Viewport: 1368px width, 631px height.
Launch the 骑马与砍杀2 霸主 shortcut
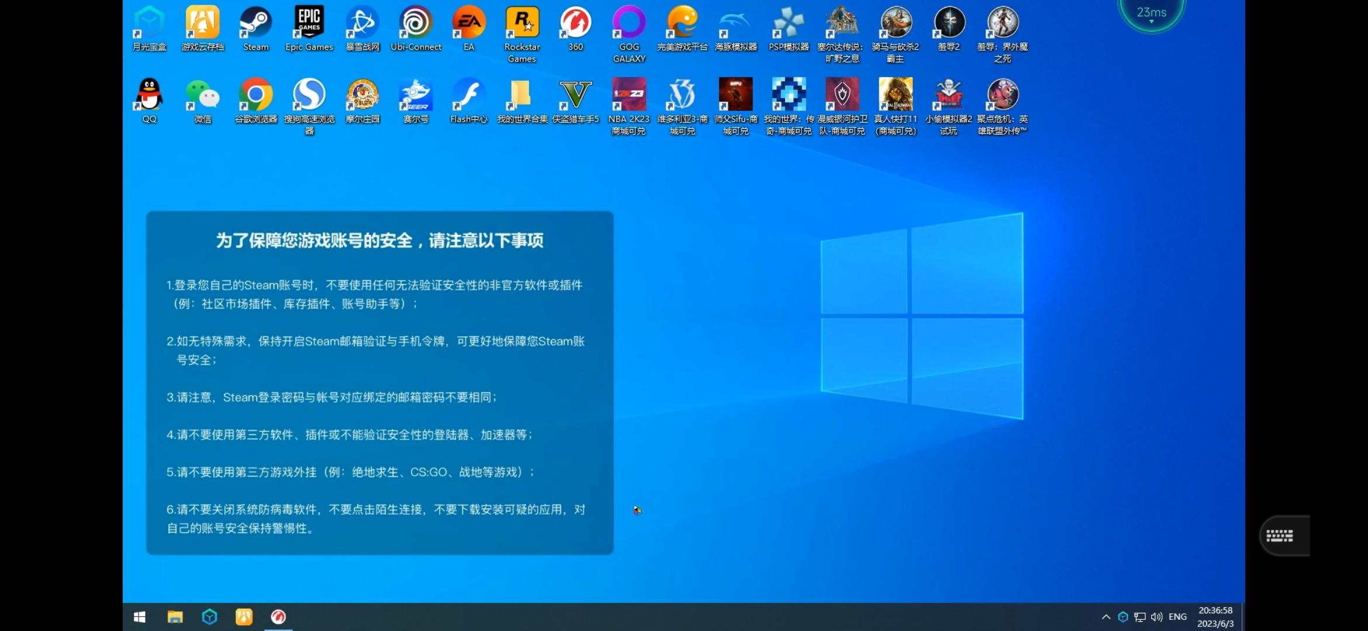(x=895, y=34)
